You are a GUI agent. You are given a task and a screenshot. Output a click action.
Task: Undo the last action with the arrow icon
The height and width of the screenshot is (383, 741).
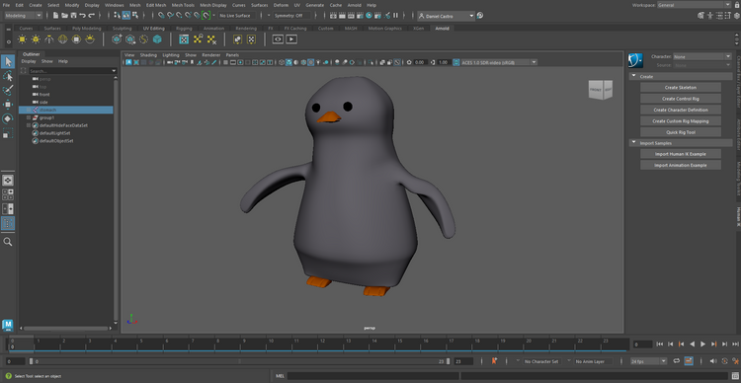83,16
